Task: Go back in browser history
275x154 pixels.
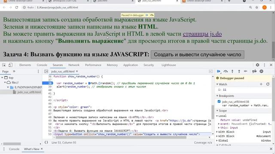Action: click(x=4, y=7)
